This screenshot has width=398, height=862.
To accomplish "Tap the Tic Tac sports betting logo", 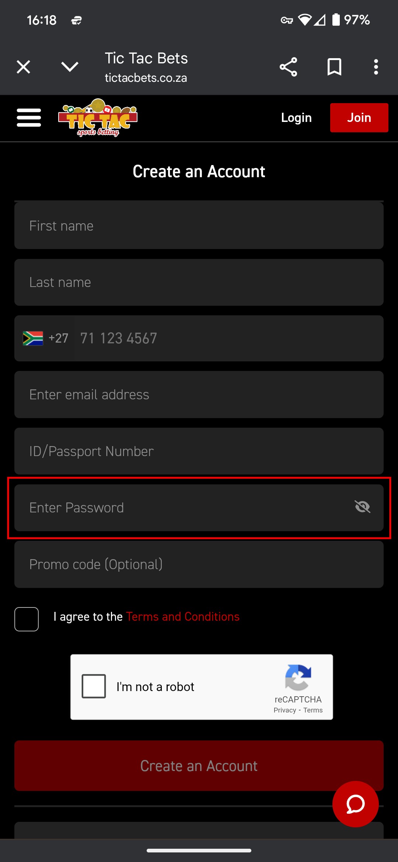I will click(x=98, y=118).
